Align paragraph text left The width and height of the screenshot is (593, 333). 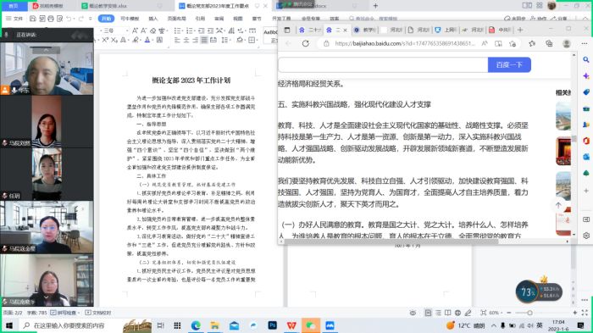coord(177,40)
